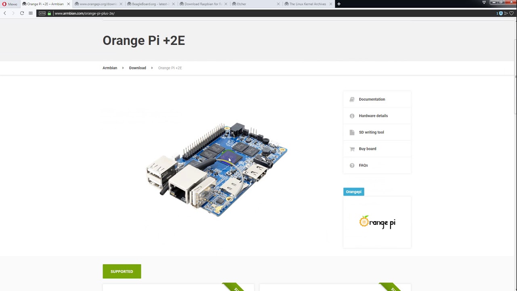Click the SD card icon
Image resolution: width=517 pixels, height=291 pixels.
352,132
